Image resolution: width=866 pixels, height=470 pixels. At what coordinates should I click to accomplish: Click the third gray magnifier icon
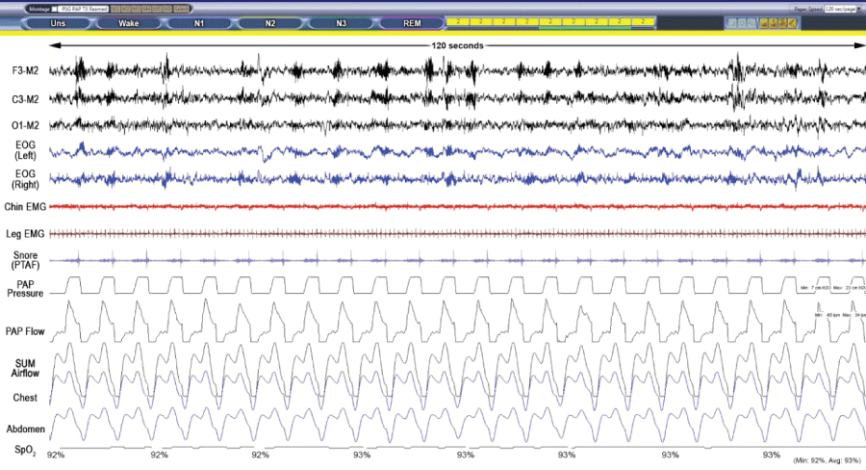click(x=752, y=22)
